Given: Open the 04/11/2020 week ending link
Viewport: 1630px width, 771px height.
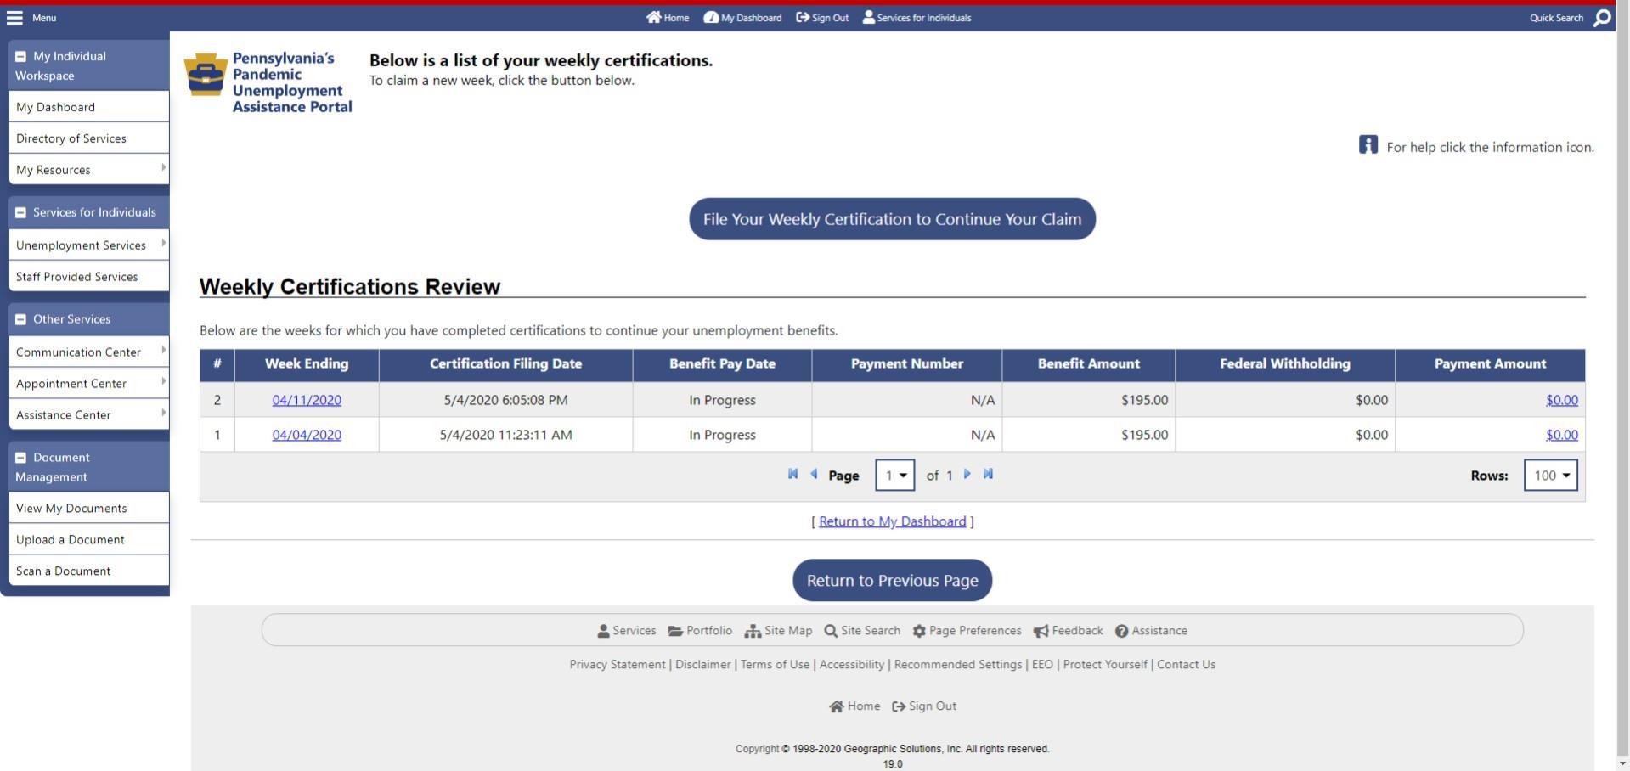Looking at the screenshot, I should tap(307, 400).
